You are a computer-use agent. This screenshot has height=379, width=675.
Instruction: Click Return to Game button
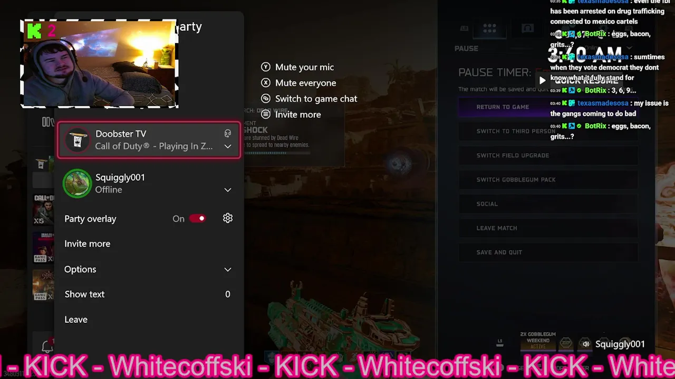point(503,107)
